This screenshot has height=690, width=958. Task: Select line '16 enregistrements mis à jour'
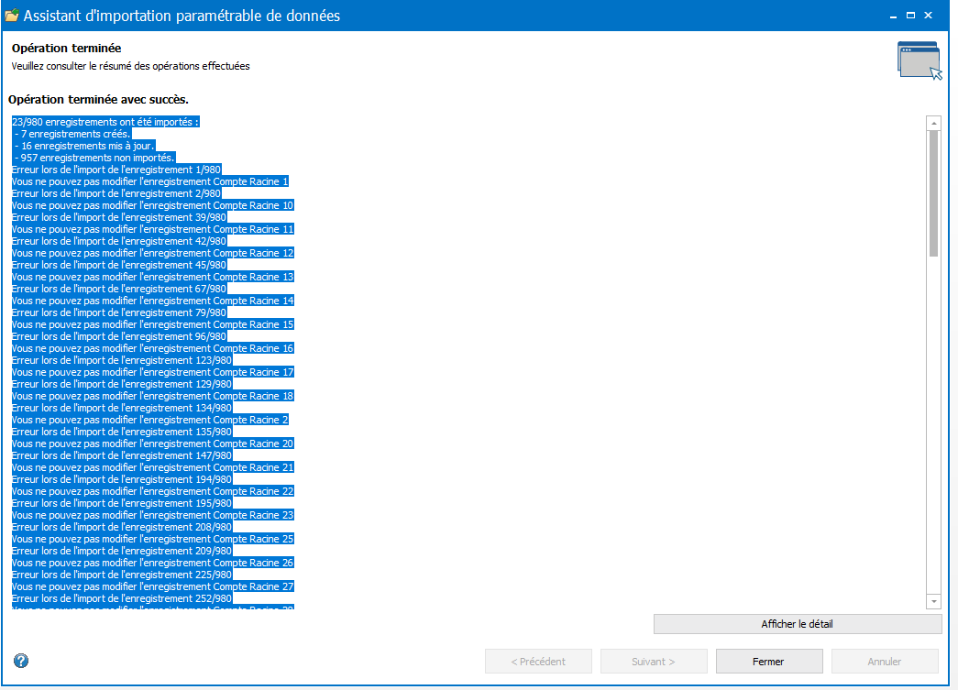point(83,146)
